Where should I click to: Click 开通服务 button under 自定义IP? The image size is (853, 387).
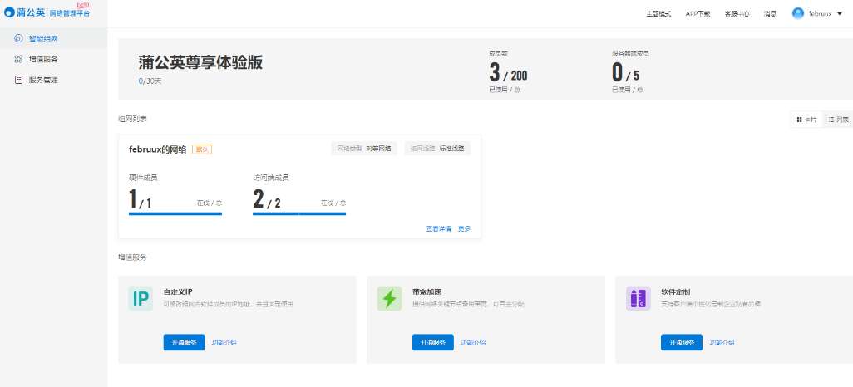(x=184, y=342)
